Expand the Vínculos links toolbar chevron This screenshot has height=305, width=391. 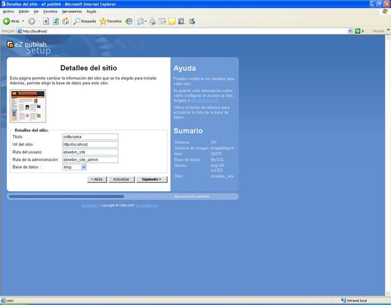click(x=388, y=30)
